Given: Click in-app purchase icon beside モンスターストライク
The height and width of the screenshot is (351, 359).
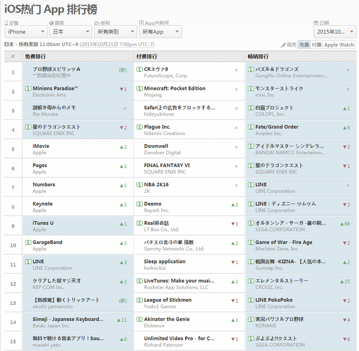Looking at the screenshot, I should point(251,89).
